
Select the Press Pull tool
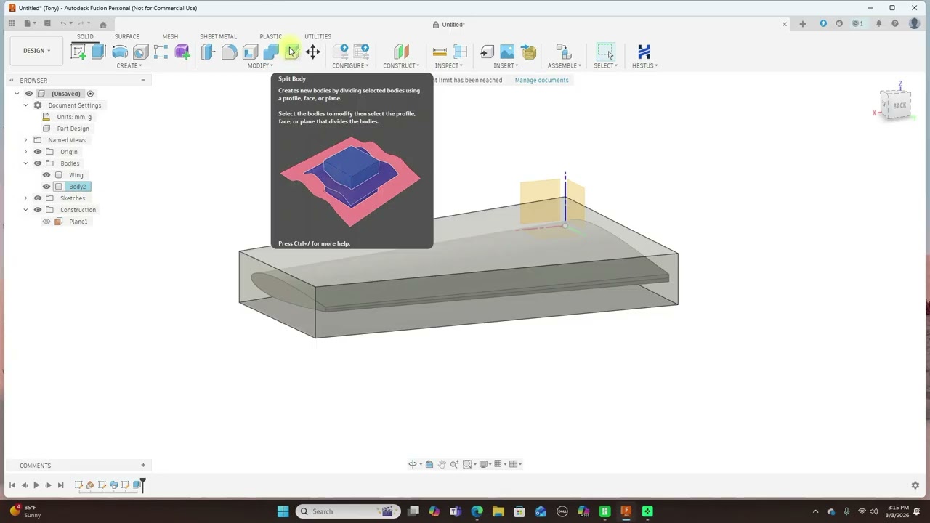(209, 52)
